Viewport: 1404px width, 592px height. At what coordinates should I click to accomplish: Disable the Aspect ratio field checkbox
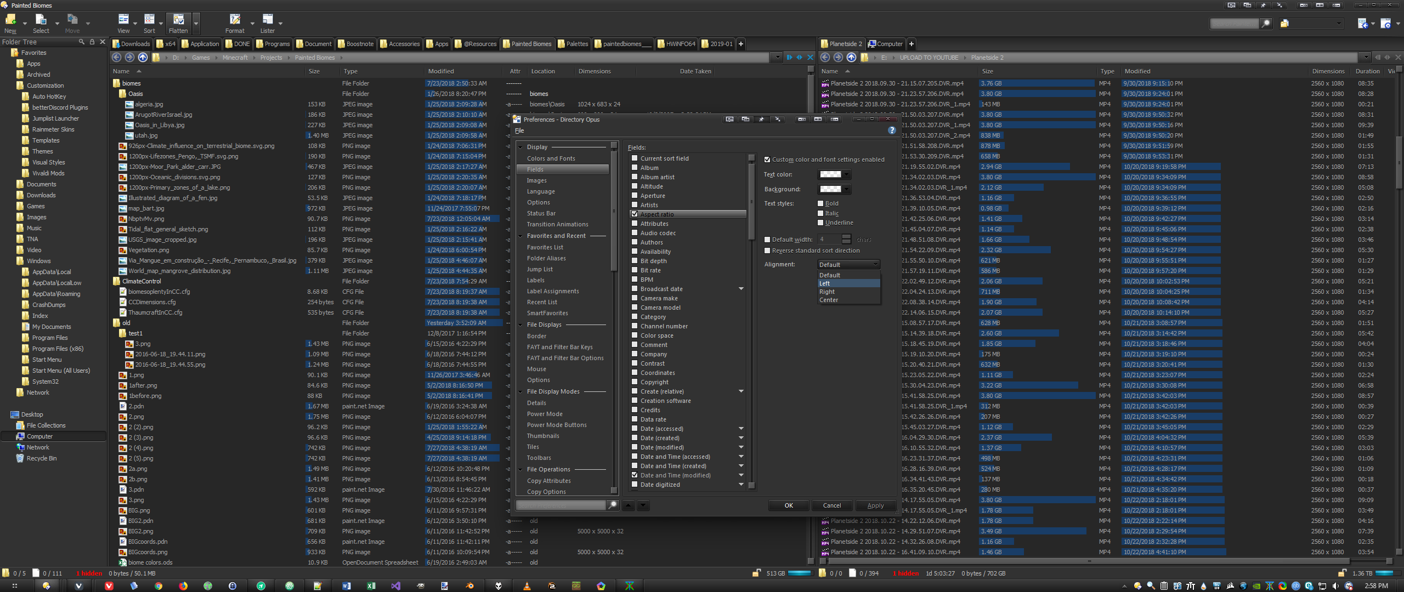coord(635,214)
